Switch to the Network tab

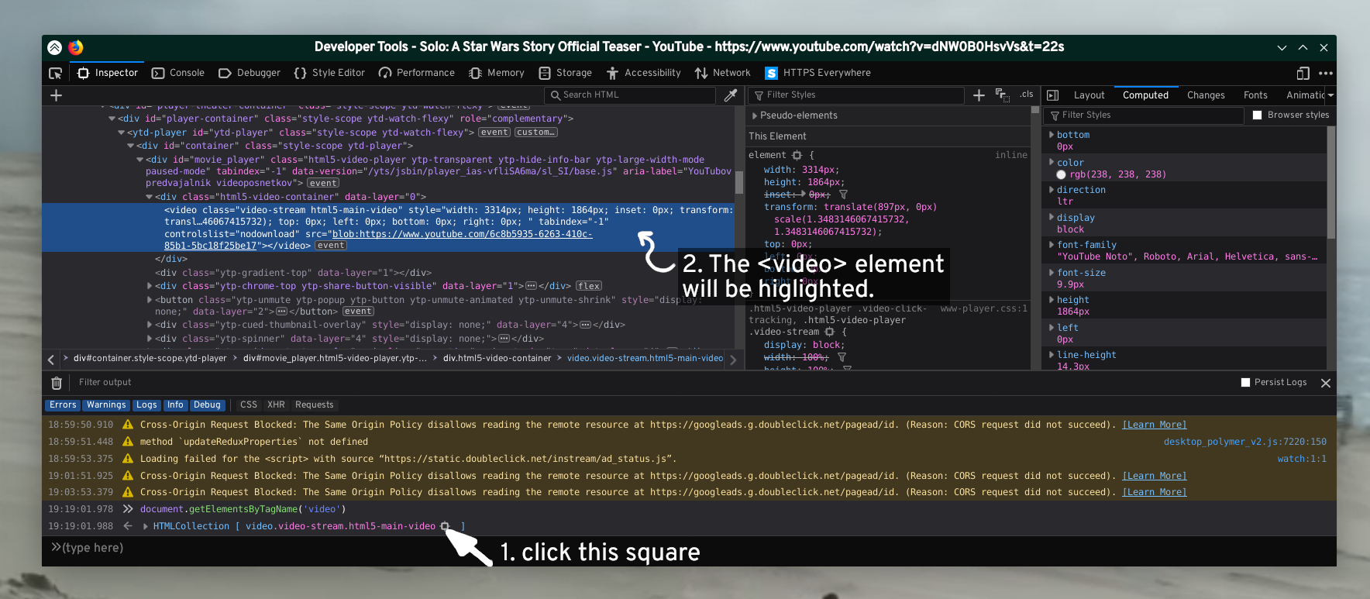tap(723, 73)
